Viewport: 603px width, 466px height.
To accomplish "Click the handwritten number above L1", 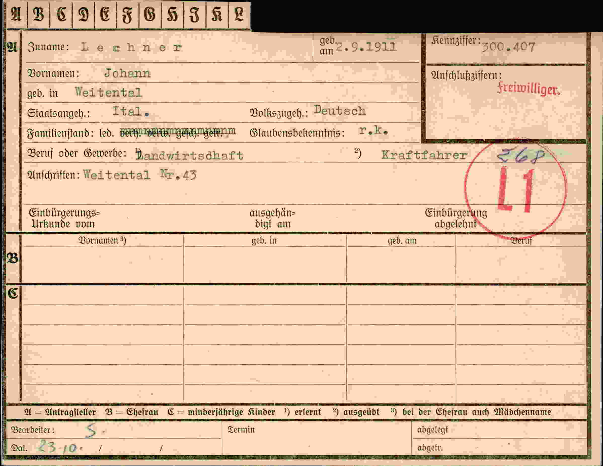I will click(520, 156).
